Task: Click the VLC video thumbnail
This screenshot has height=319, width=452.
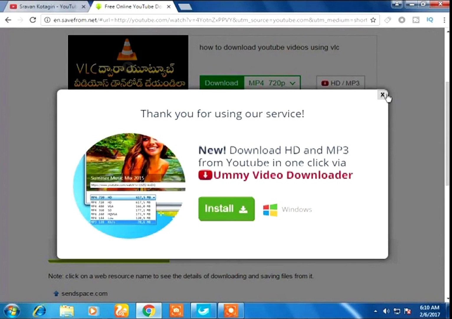Action: point(128,62)
